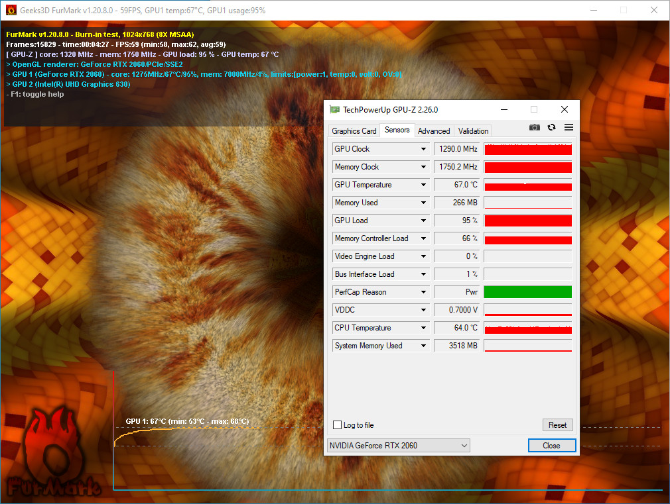
Task: Close the FurMark window
Action: 654,10
